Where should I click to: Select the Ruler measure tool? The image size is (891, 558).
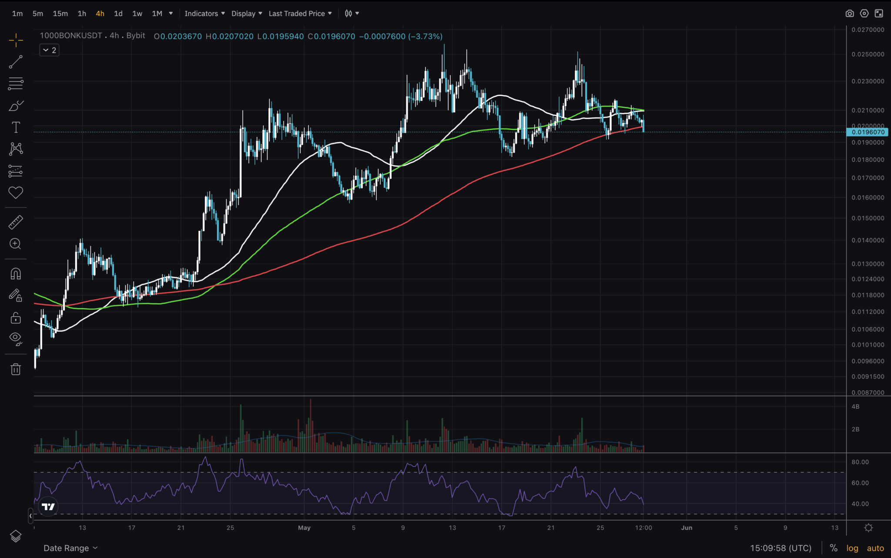(x=16, y=222)
